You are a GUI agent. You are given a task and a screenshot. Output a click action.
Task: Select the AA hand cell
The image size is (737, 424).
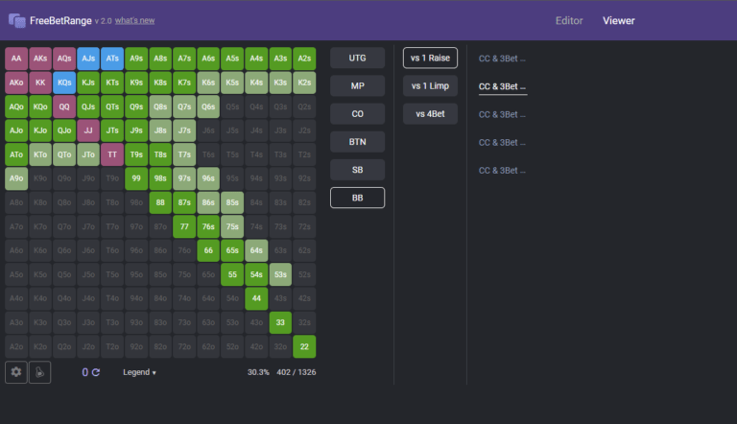16,59
